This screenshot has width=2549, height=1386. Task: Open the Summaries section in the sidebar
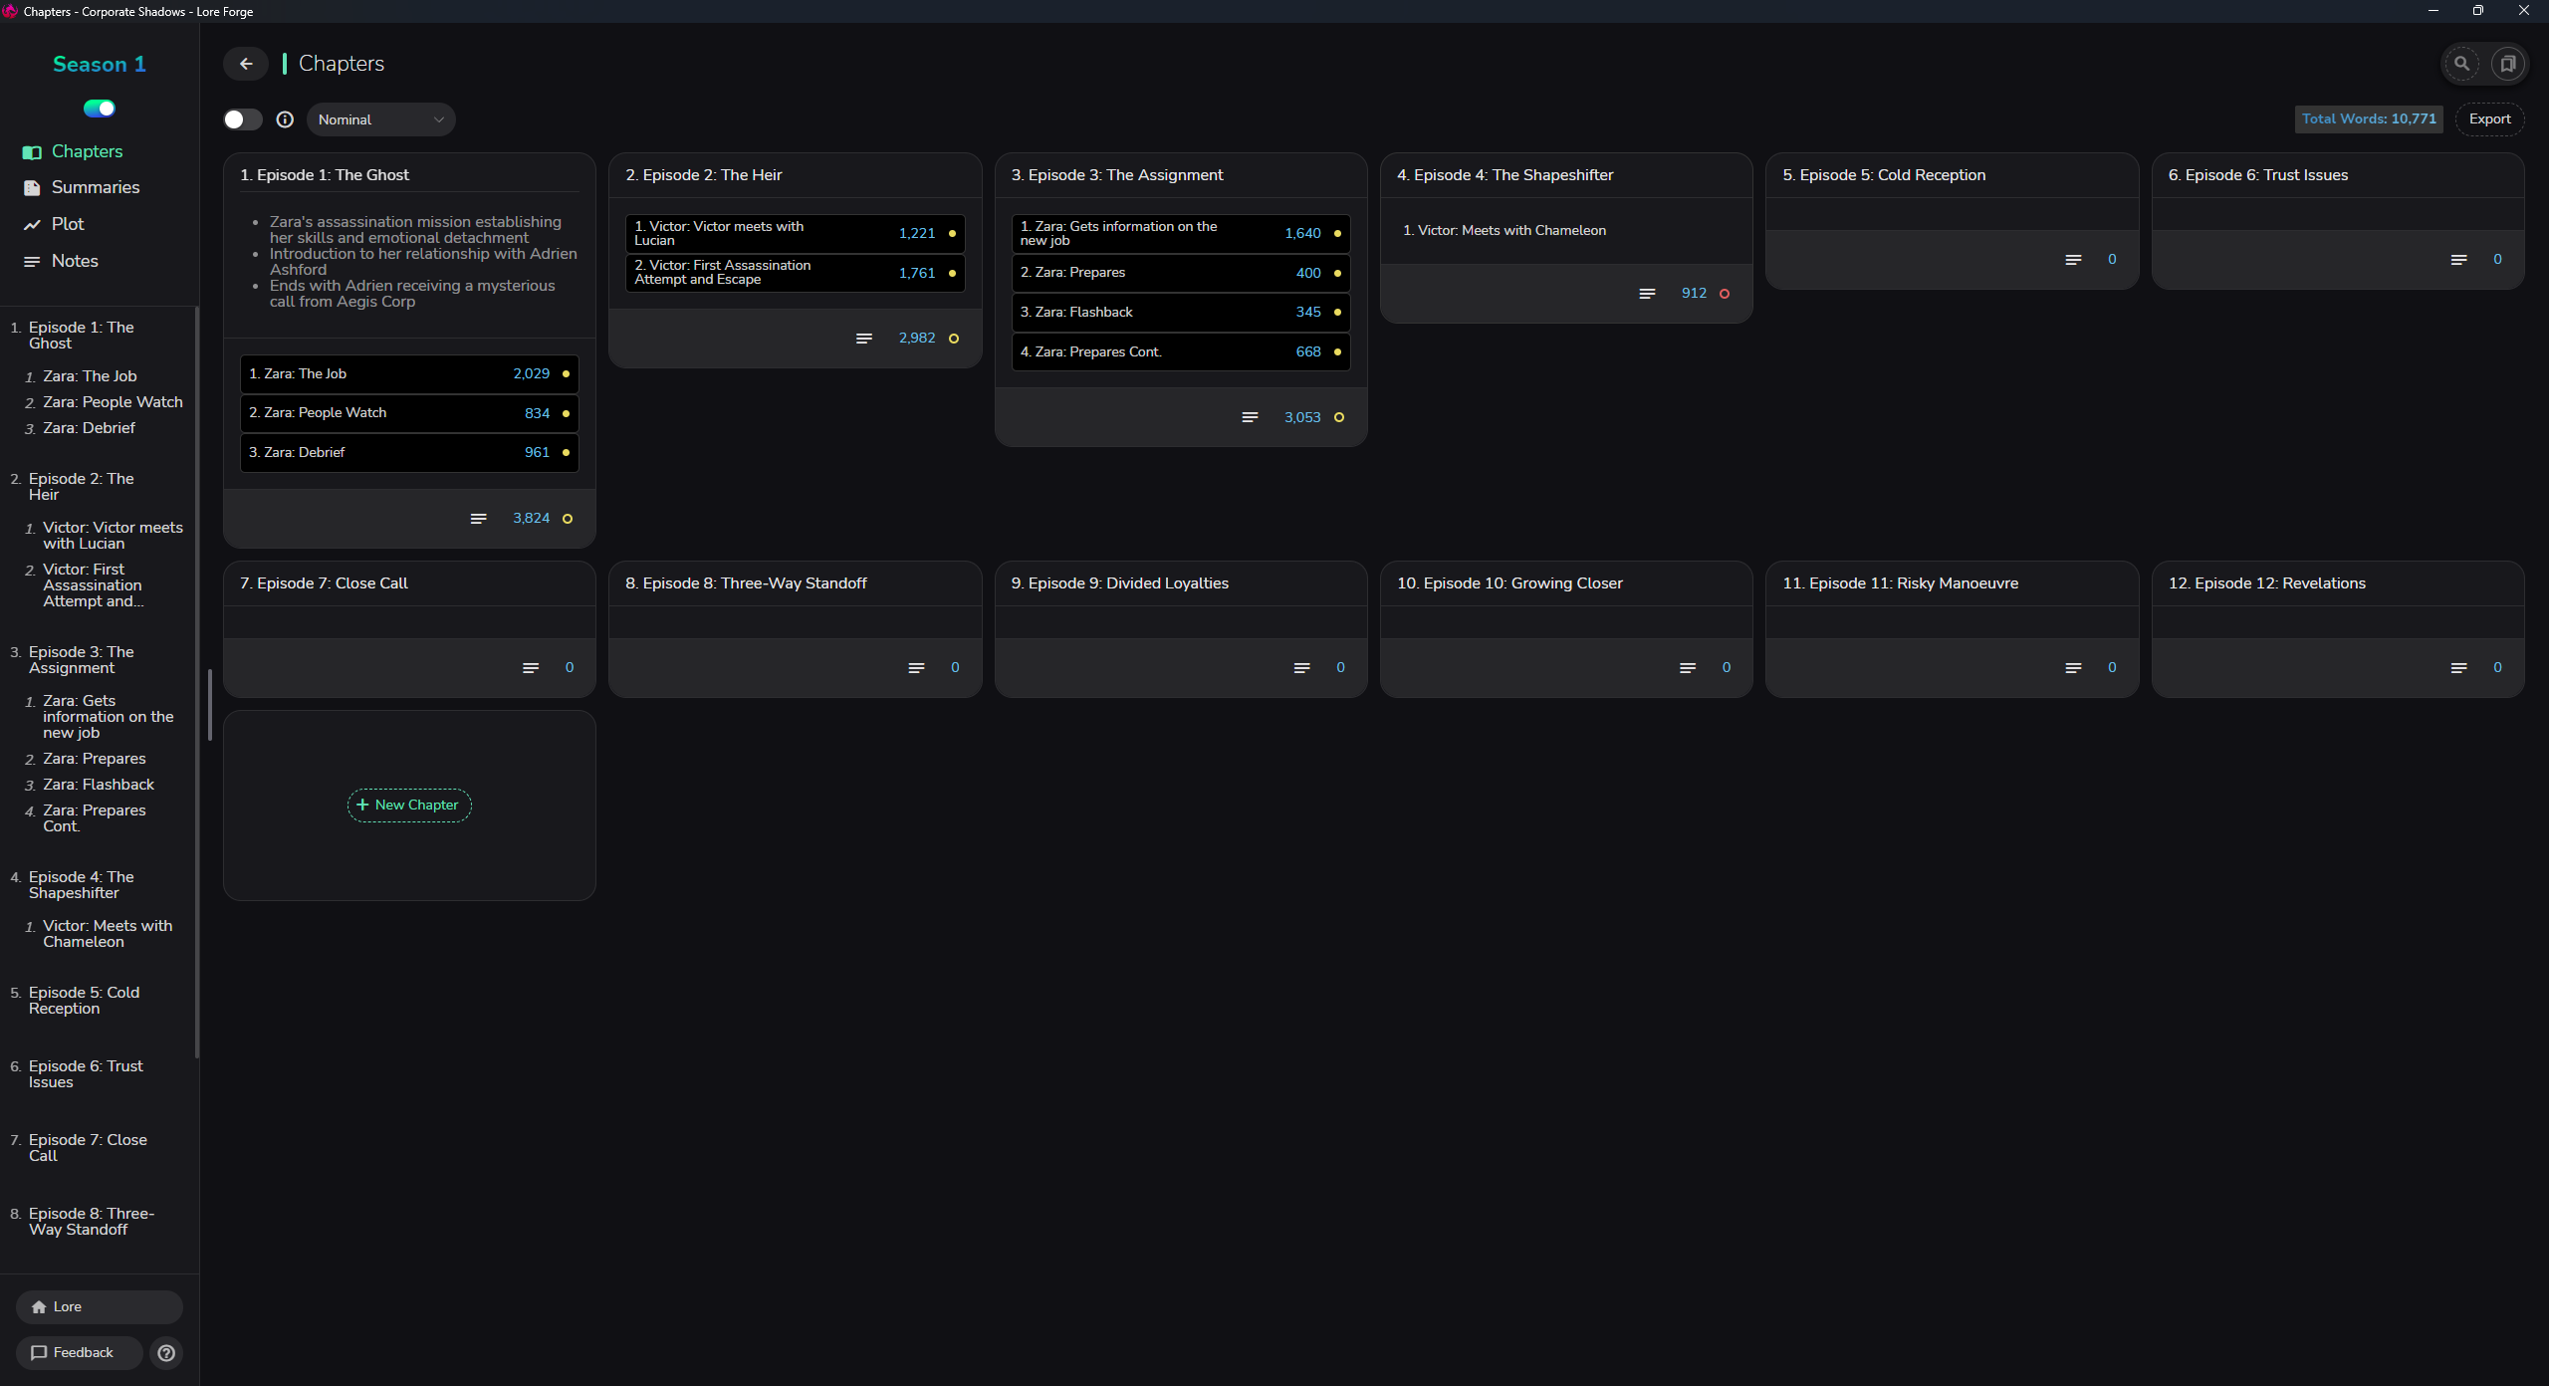click(95, 187)
